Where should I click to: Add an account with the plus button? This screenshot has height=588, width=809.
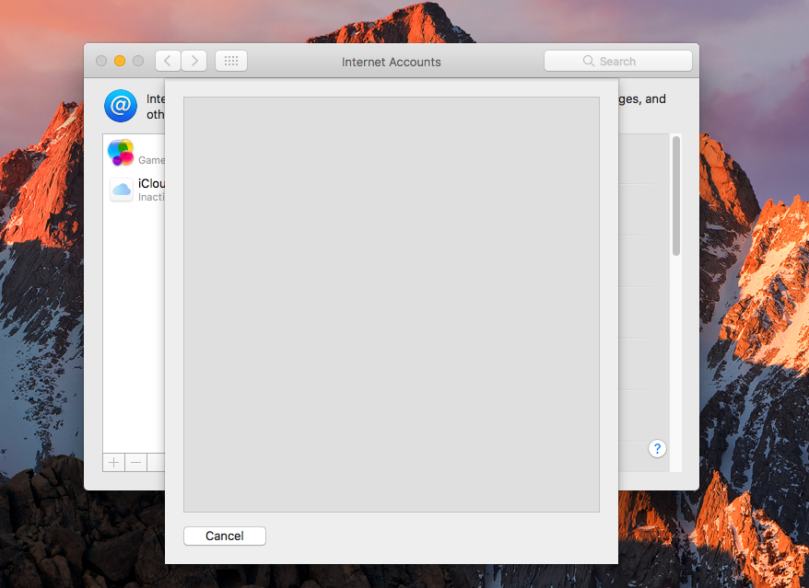114,462
